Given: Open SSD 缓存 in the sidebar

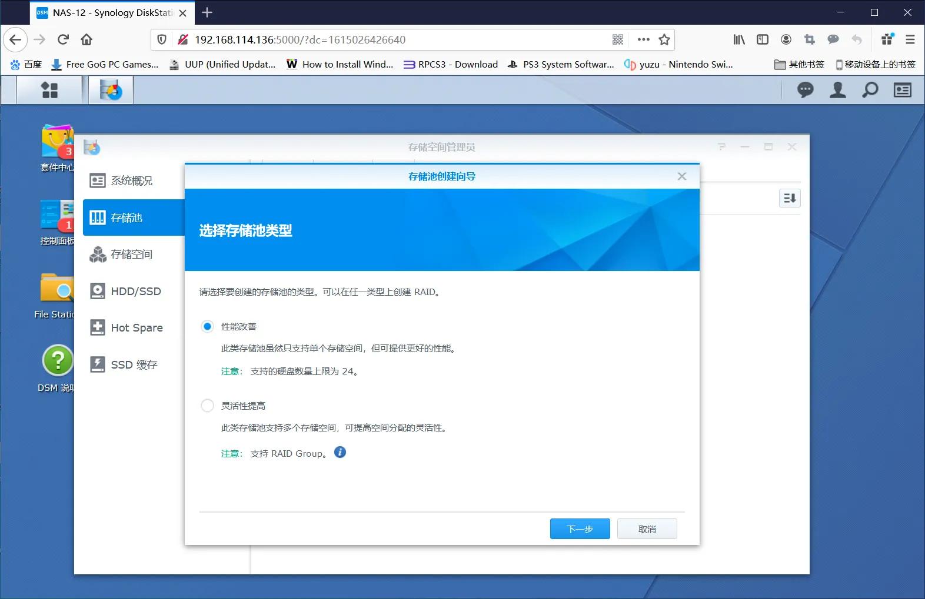Looking at the screenshot, I should coord(134,364).
